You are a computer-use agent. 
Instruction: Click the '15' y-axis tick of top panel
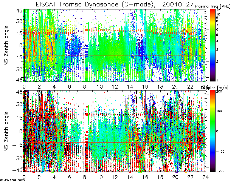20,33
